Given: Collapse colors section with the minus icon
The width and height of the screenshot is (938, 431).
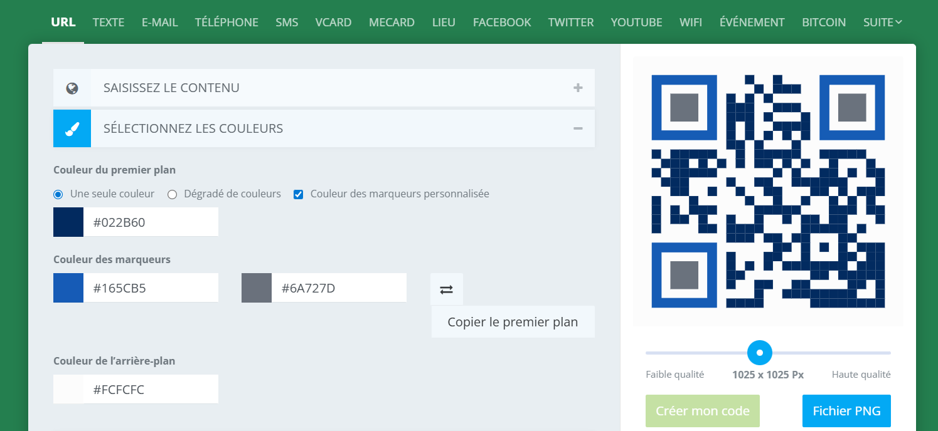Looking at the screenshot, I should click(x=578, y=128).
